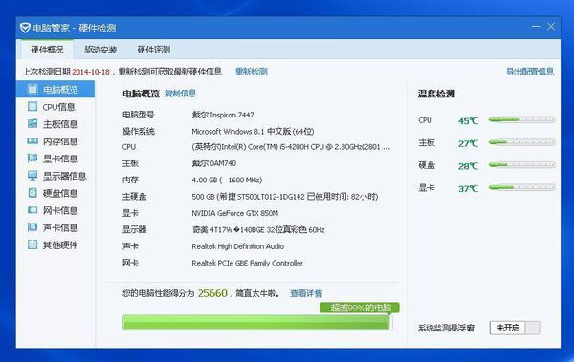
Task: Click the Intel Core i5-4200H CPU text
Action: coord(291,147)
